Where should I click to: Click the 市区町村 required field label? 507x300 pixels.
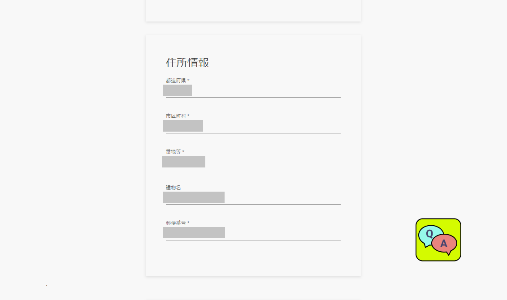178,116
